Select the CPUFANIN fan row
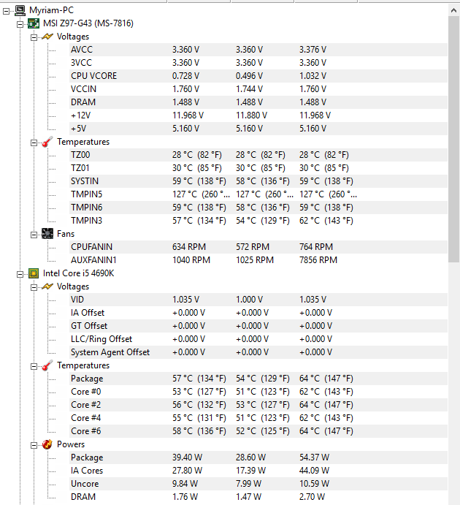 [x=258, y=247]
